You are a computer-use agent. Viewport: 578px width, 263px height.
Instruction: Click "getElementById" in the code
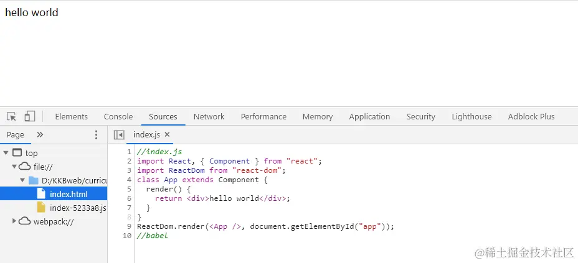323,226
